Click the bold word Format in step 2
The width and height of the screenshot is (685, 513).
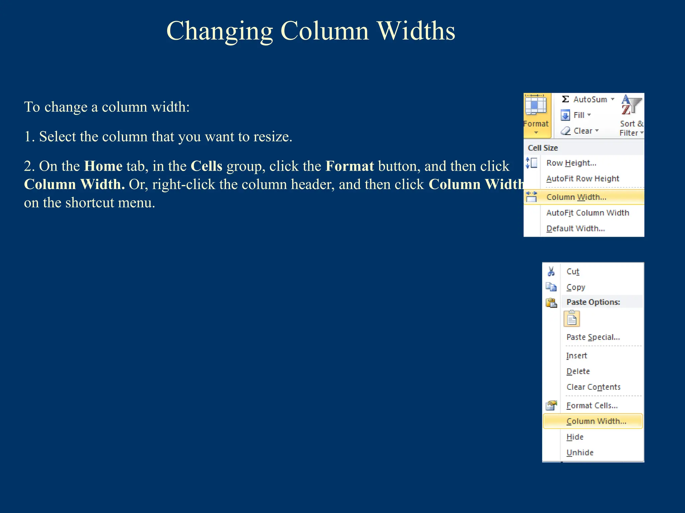[350, 166]
